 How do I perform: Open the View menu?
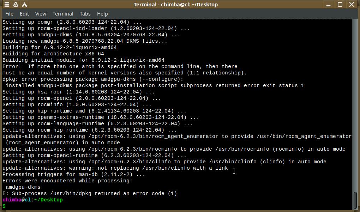41,14
